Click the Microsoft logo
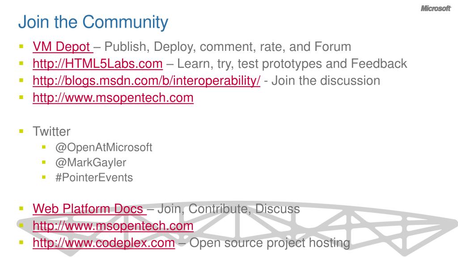Screen dimensions: 458x257 tap(436, 8)
